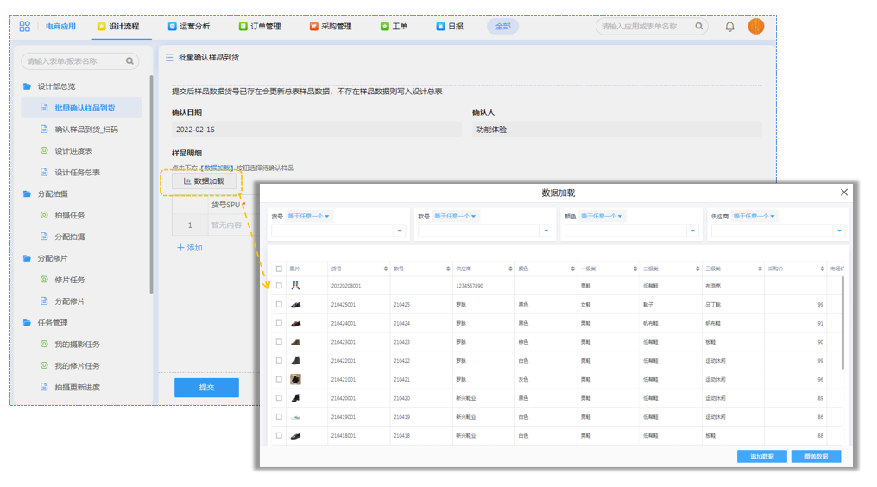Click the notification bell icon
This screenshot has height=487, width=877.
729,27
